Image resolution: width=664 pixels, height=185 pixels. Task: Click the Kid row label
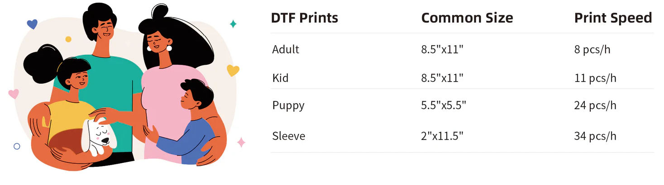point(280,78)
